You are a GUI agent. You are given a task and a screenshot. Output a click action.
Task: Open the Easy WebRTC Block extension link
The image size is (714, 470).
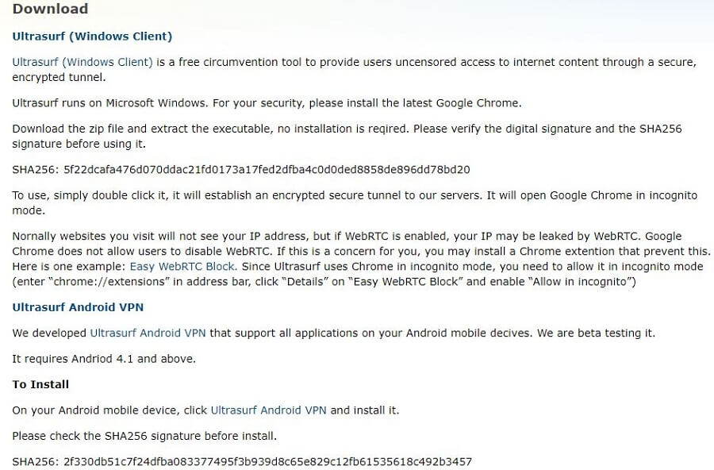point(182,266)
